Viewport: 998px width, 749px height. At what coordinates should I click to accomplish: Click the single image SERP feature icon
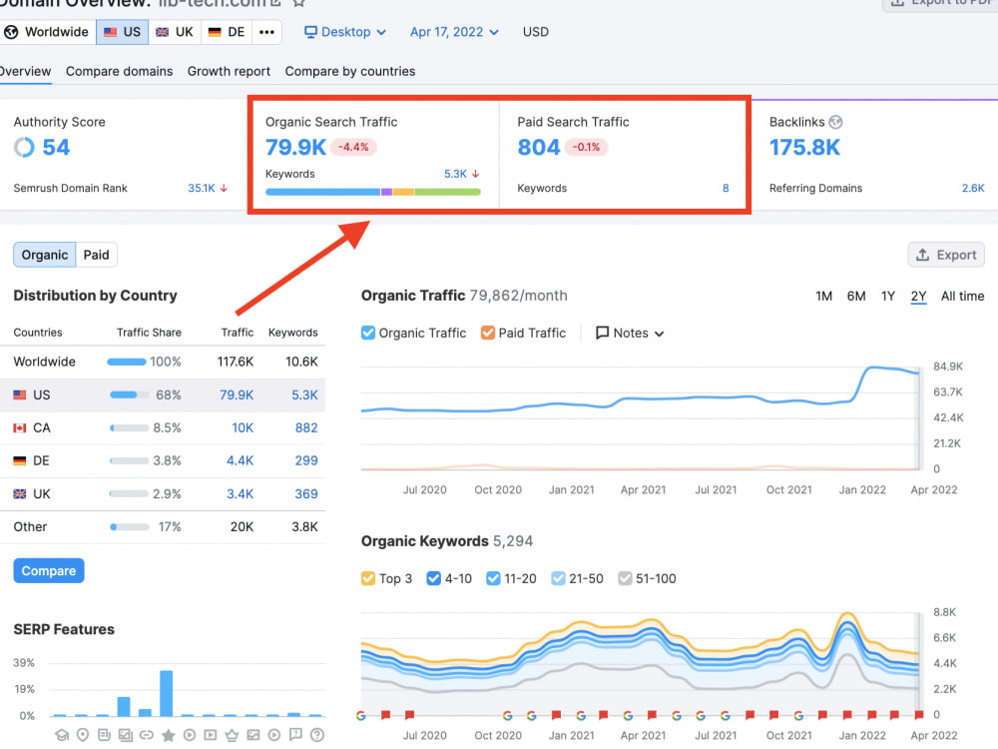(253, 735)
